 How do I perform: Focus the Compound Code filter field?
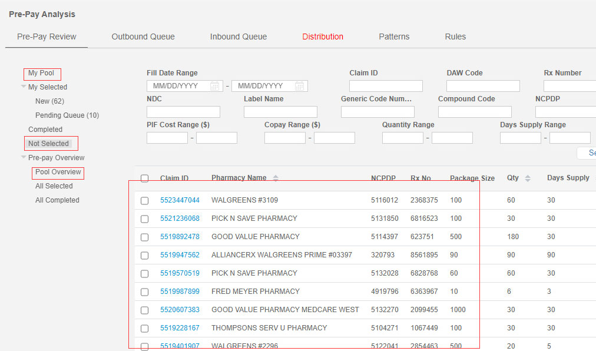point(475,112)
